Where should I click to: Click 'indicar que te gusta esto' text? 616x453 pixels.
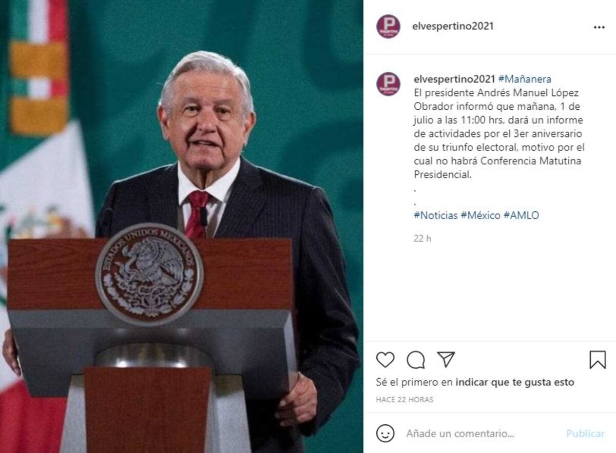(x=515, y=382)
